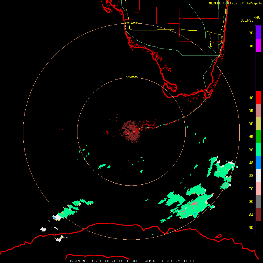The image size is (263, 263).
Task: Click the [CLAS] label
Action: [x=247, y=20]
